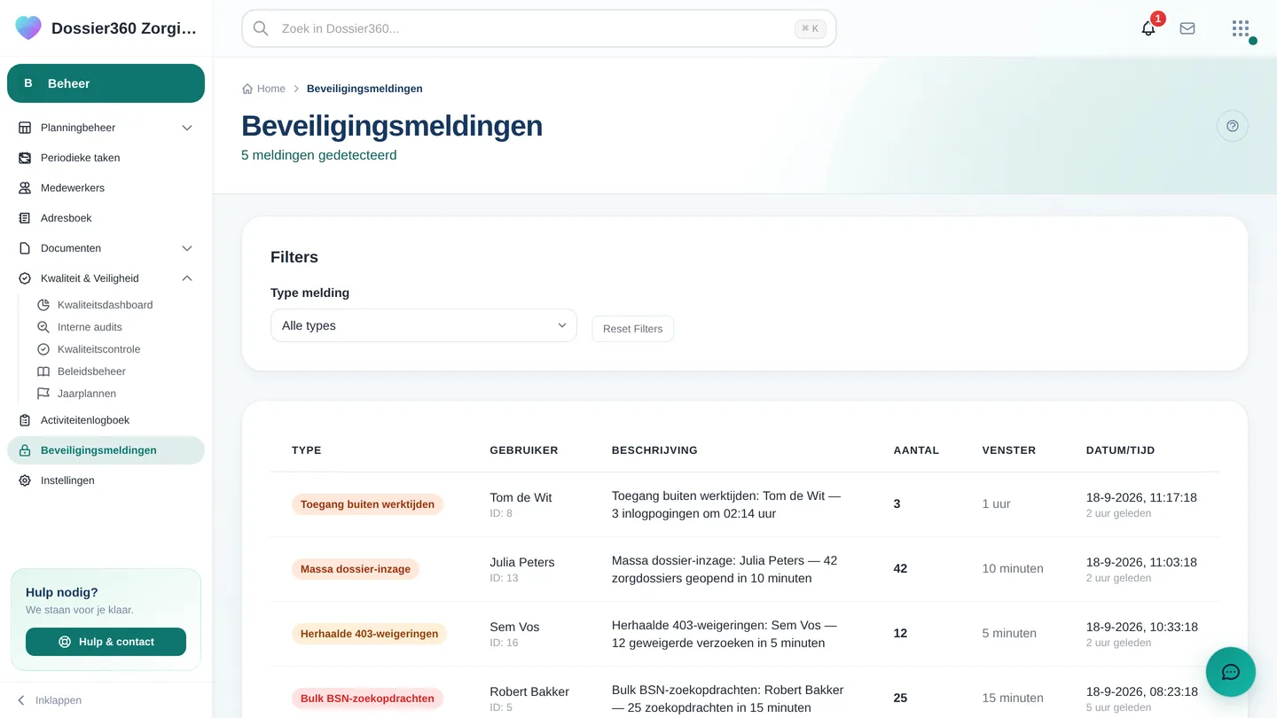Viewport: 1277px width, 718px height.
Task: Click the Beleidsbeheer book icon
Action: pos(43,371)
